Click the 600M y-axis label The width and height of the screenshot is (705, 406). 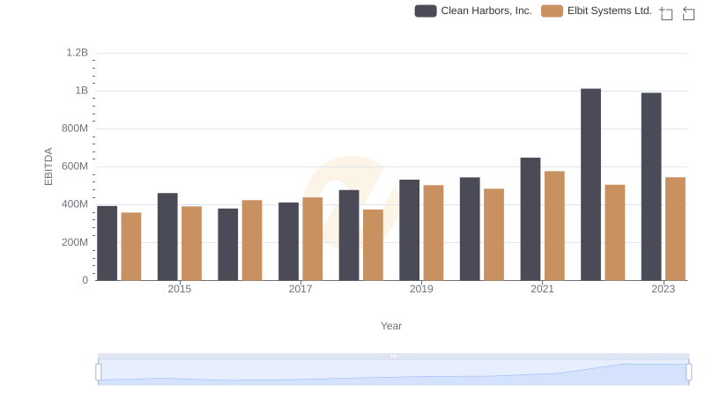coord(75,166)
